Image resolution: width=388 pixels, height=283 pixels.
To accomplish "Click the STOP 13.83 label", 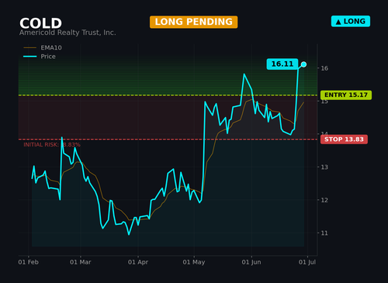I will pyautogui.click(x=344, y=140).
